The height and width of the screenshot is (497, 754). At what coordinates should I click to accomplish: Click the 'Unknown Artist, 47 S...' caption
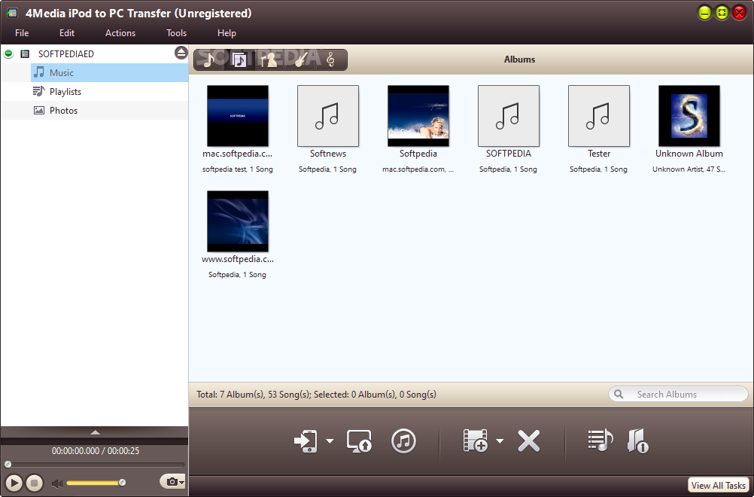tap(689, 169)
